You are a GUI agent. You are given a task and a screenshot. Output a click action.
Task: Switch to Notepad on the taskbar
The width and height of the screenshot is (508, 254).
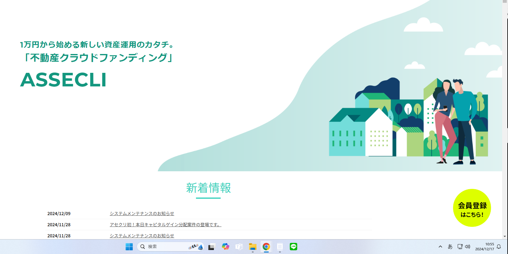point(280,247)
